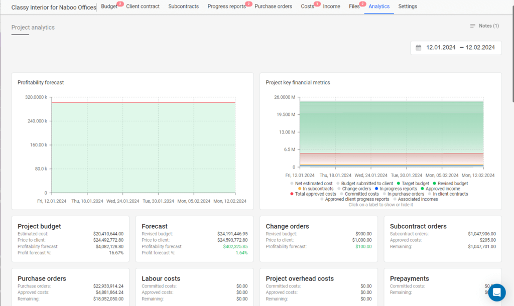Open the chat support bubble icon
514x306 pixels.
coord(496,292)
